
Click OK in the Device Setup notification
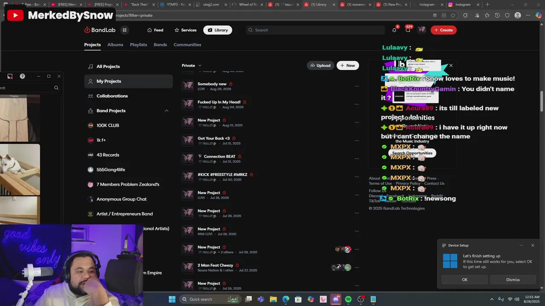465,280
